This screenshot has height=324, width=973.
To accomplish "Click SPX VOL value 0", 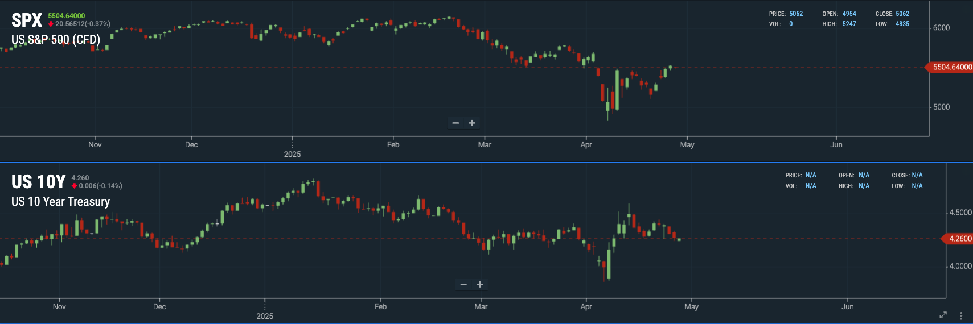I will (x=791, y=24).
